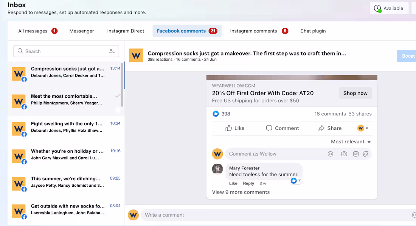Screen dimensions: 416x226
Task: Click the Boost button
Action: click(x=407, y=56)
